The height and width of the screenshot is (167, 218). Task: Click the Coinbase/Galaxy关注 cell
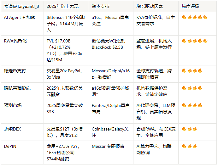pyautogui.click(x=110, y=132)
